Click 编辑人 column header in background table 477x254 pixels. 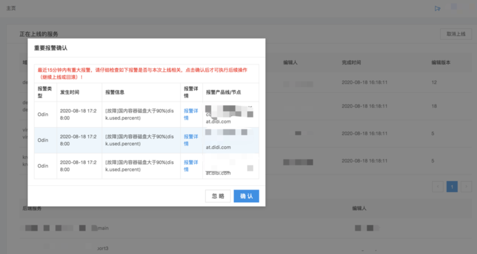[290, 62]
